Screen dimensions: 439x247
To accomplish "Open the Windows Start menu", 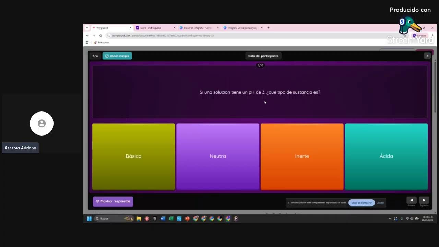I will pyautogui.click(x=89, y=219).
